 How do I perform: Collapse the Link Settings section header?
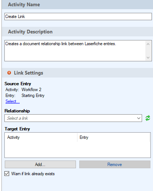77,73
